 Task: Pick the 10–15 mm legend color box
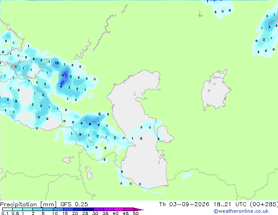pos(58,209)
